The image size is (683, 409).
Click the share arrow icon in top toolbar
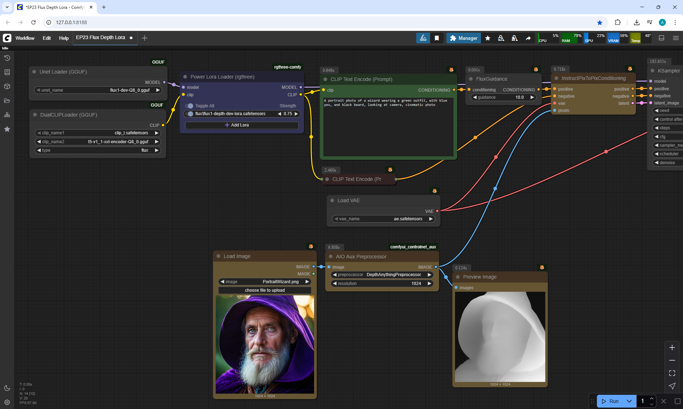pos(528,38)
